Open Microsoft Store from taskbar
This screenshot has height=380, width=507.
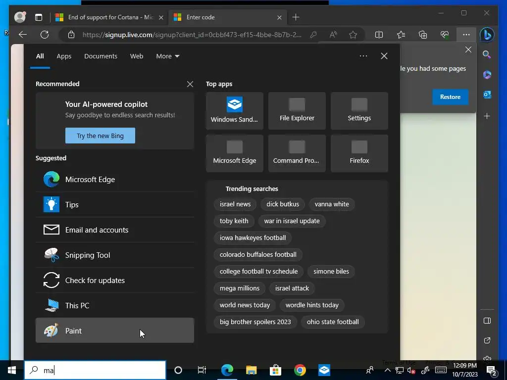[275, 370]
